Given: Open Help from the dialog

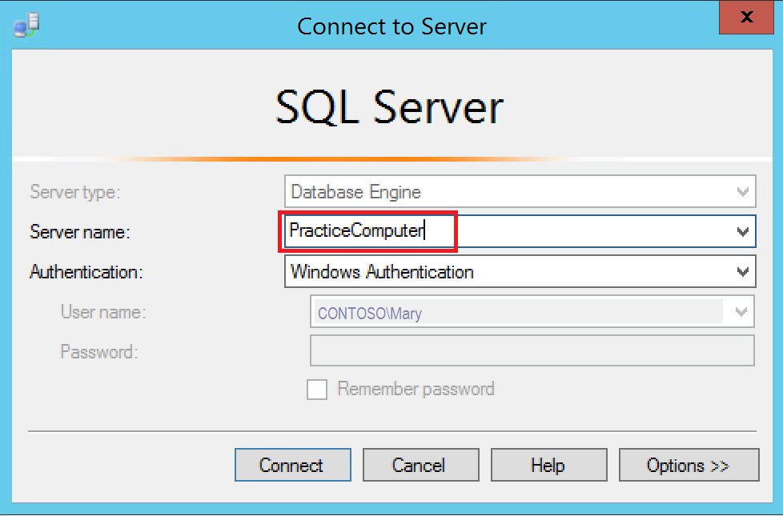Looking at the screenshot, I should 548,465.
